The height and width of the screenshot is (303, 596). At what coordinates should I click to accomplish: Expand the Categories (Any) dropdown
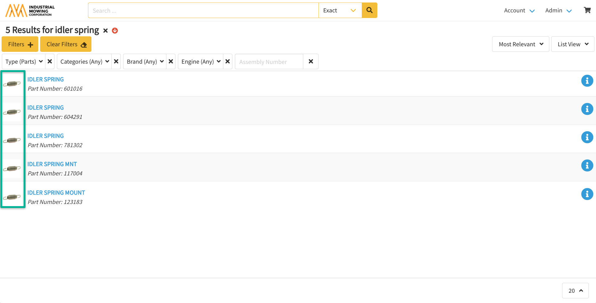pyautogui.click(x=84, y=61)
